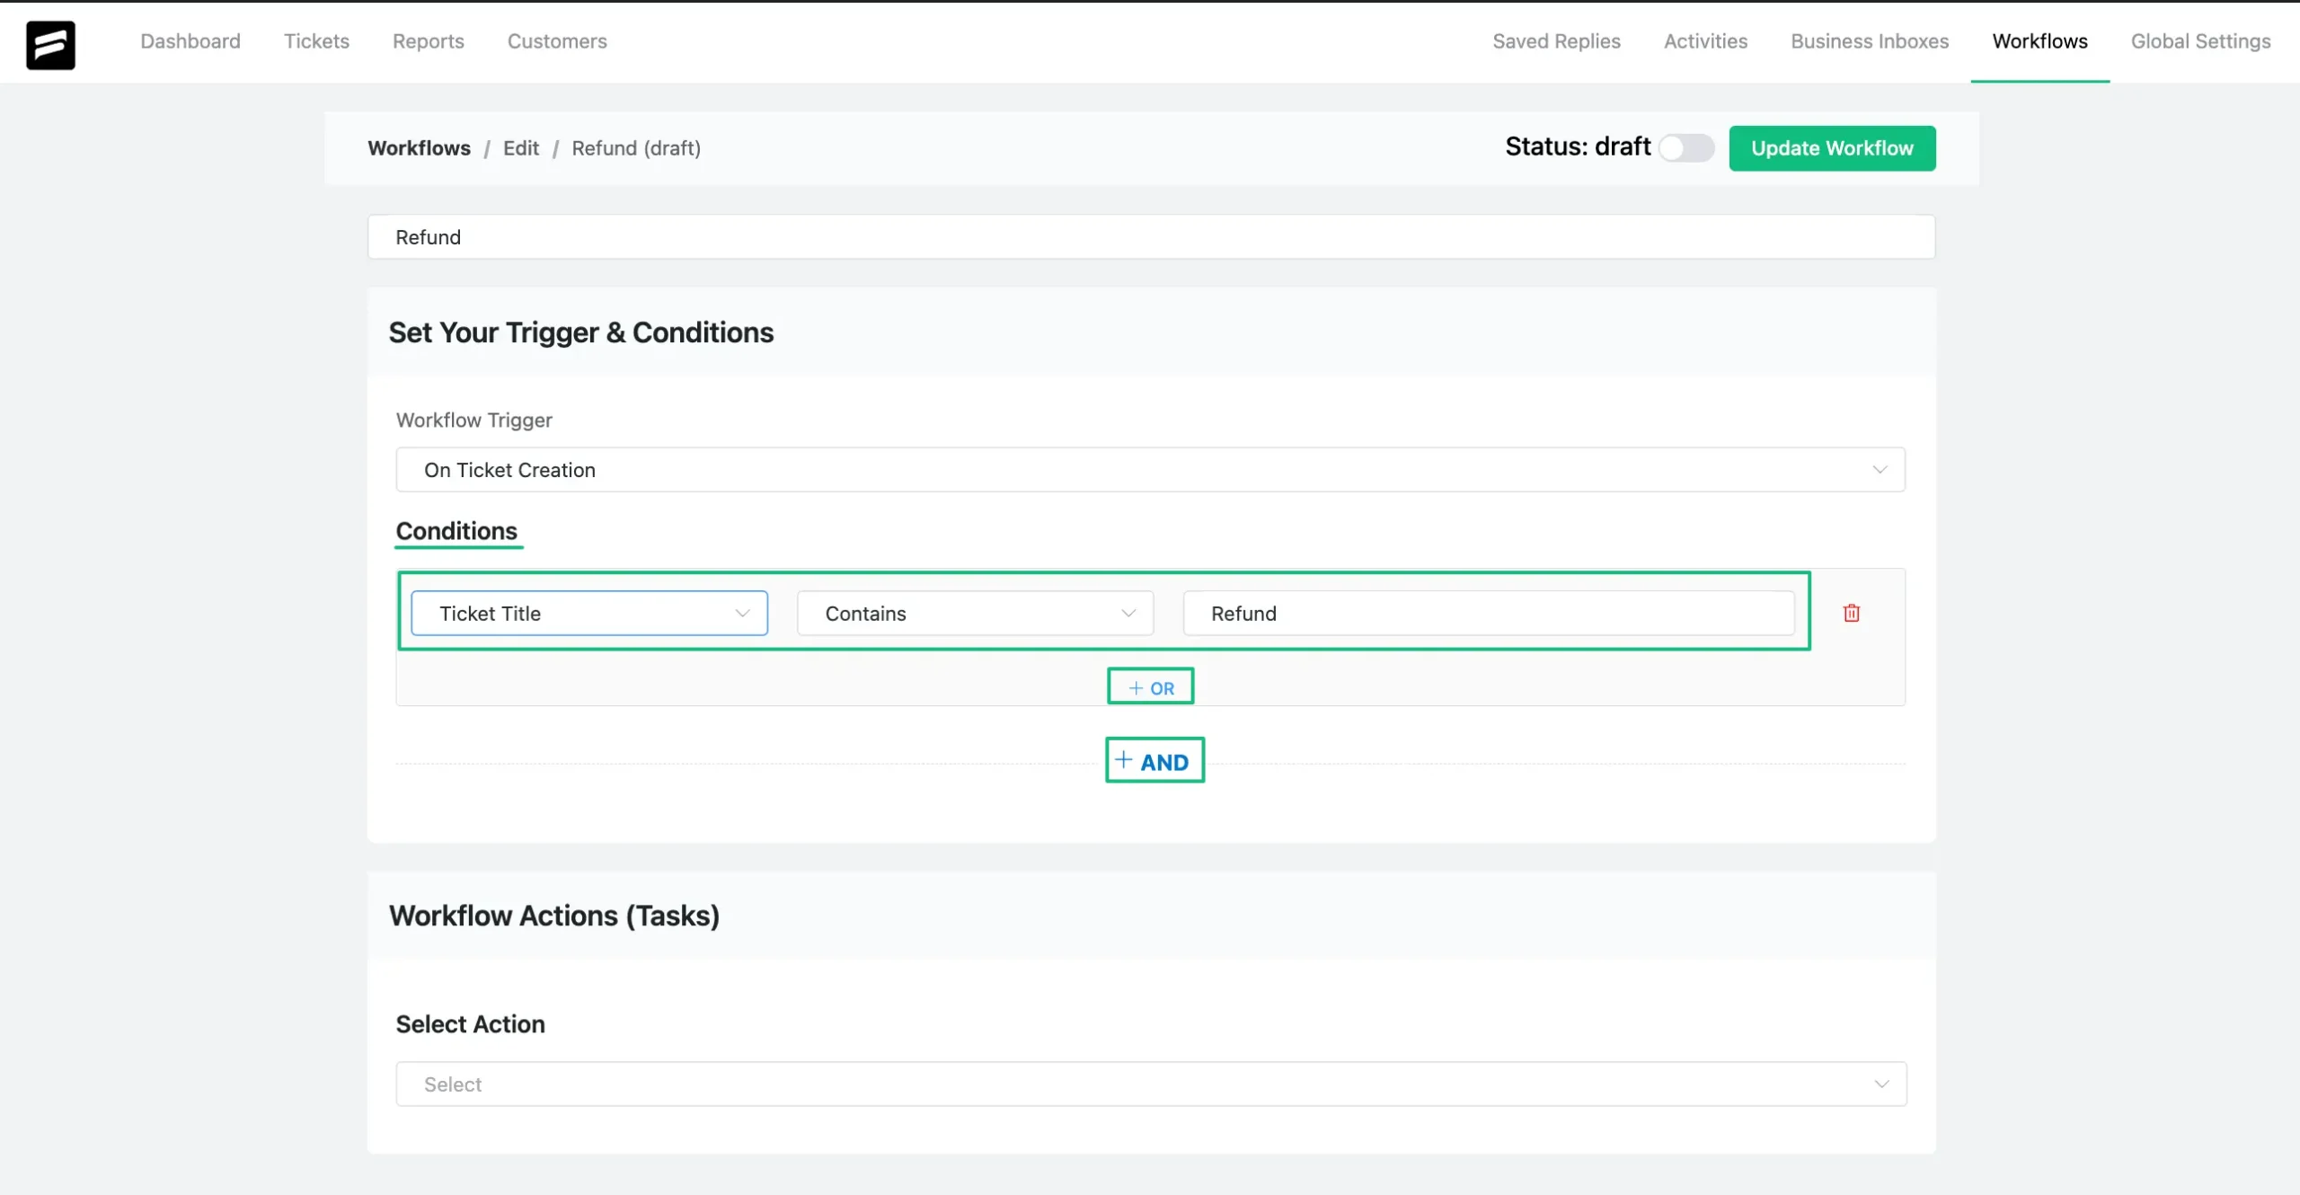Click the Conditions heading
Viewport: 2300px width, 1195px height.
[456, 531]
